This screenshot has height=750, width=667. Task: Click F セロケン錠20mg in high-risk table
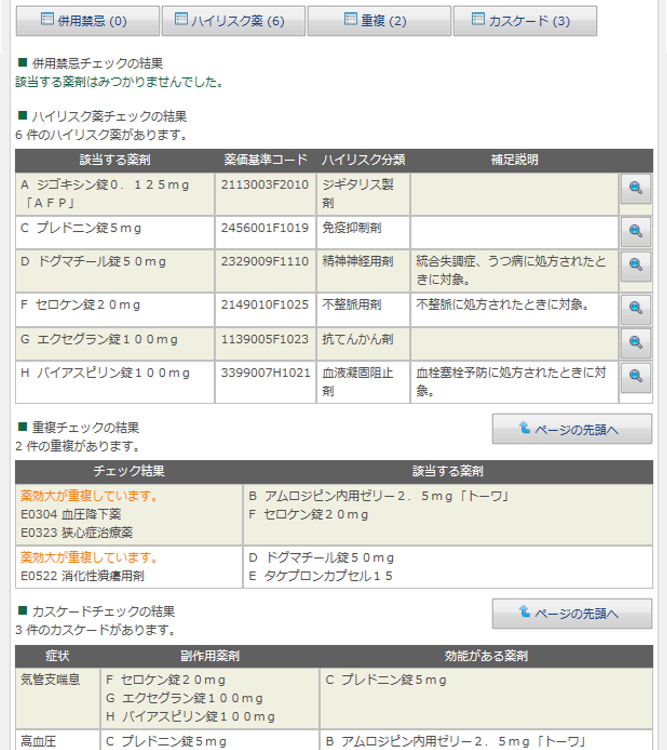(x=81, y=305)
